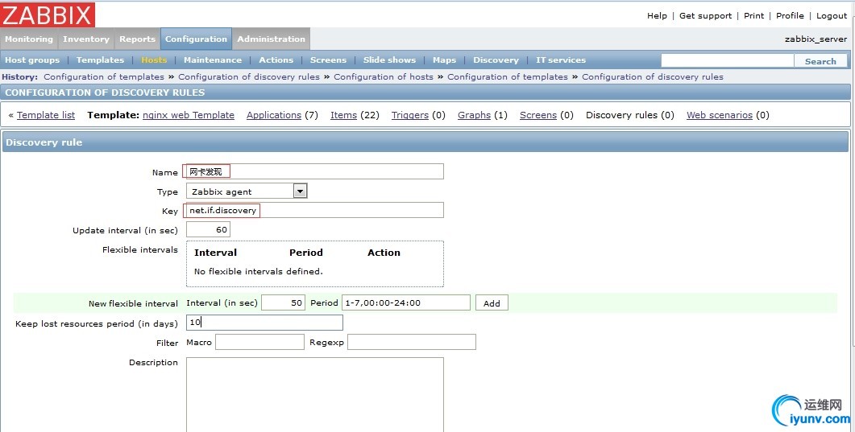Viewport: 855px width, 432px height.
Task: Click the Key input field
Action: 314,210
